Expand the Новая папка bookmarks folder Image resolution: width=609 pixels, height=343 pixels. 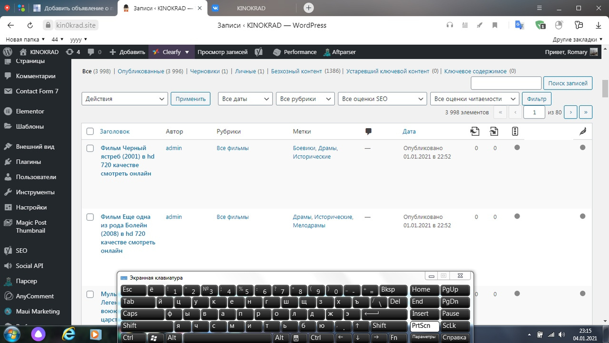[25, 40]
